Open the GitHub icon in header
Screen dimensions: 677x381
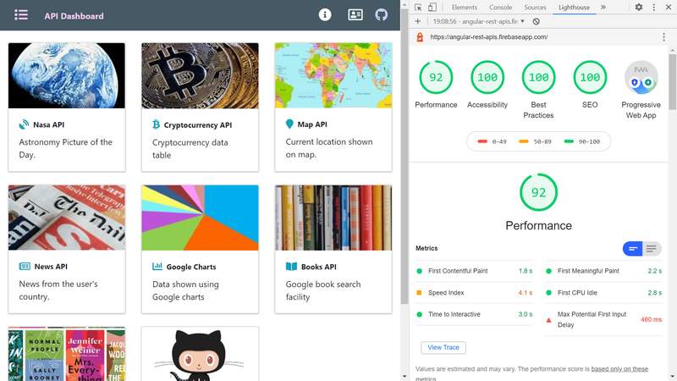(381, 14)
